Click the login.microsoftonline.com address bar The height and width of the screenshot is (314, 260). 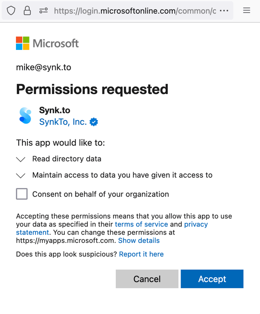click(135, 11)
